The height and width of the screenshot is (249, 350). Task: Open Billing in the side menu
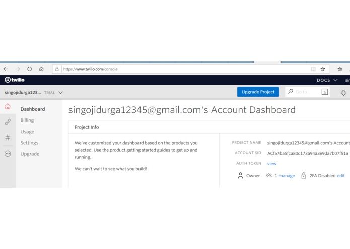pyautogui.click(x=27, y=120)
